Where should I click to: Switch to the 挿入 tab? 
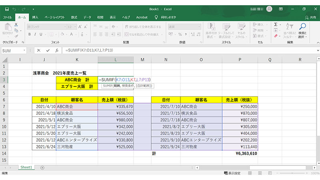pyautogui.click(x=35, y=17)
